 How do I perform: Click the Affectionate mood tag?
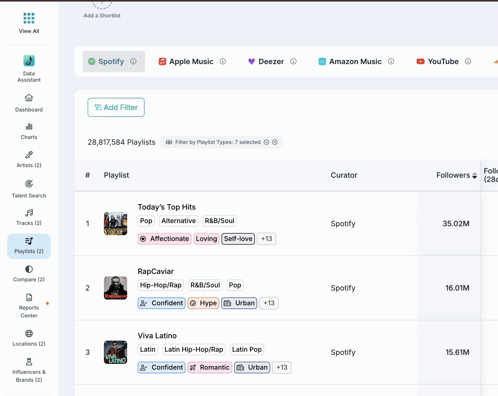(165, 239)
